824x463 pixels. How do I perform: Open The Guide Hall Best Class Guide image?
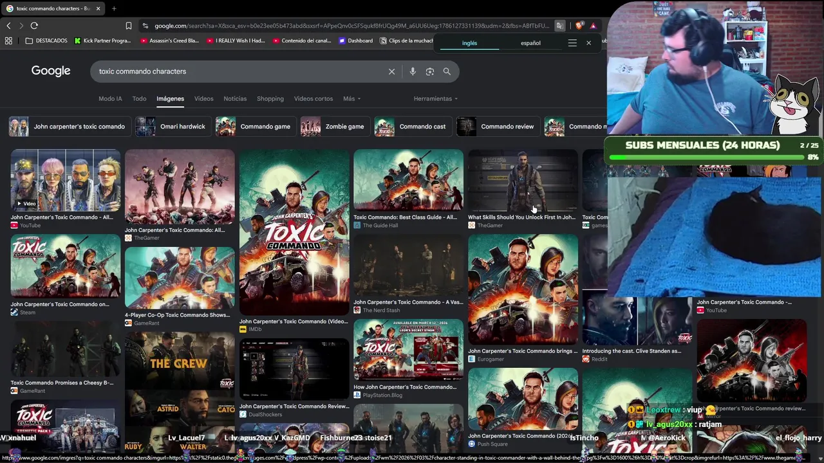[408, 180]
